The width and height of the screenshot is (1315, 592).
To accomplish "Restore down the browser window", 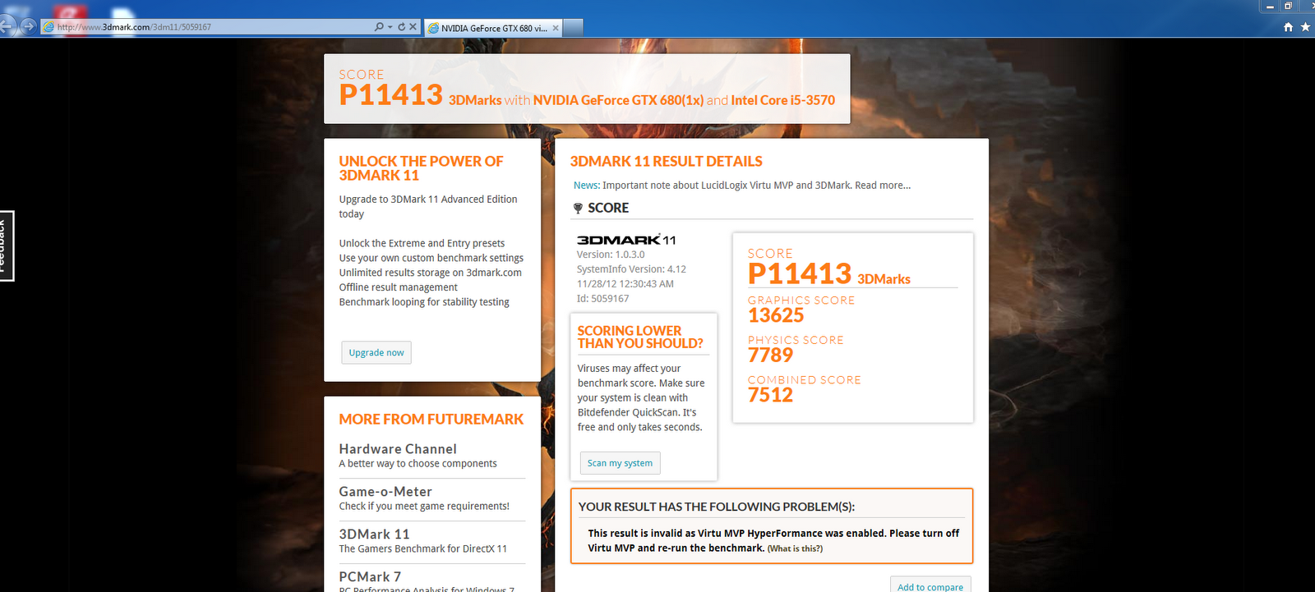I will (1288, 6).
